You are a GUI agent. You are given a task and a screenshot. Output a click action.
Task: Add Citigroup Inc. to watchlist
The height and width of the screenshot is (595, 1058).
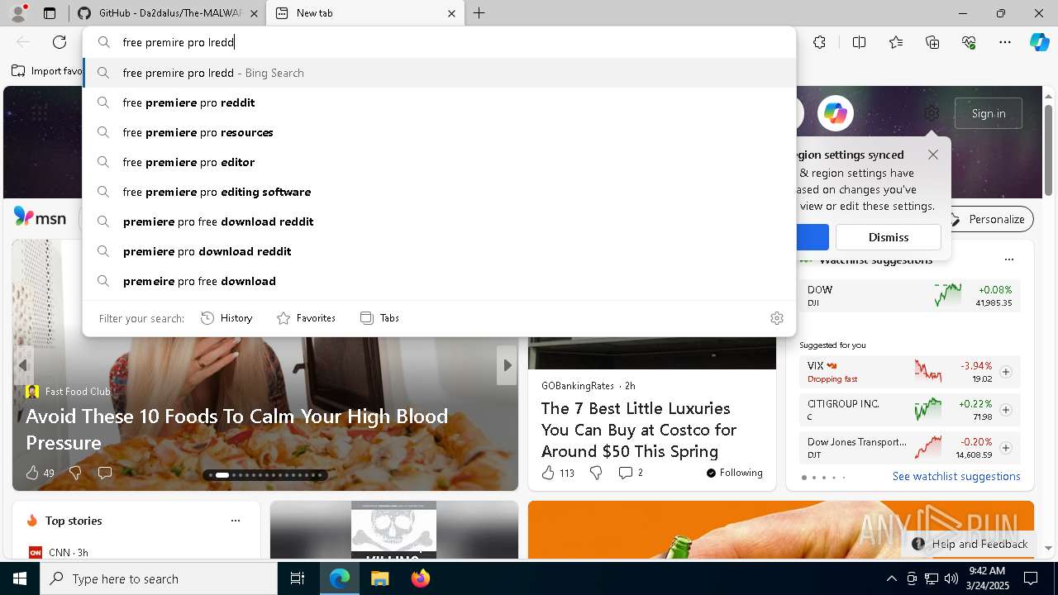1006,410
